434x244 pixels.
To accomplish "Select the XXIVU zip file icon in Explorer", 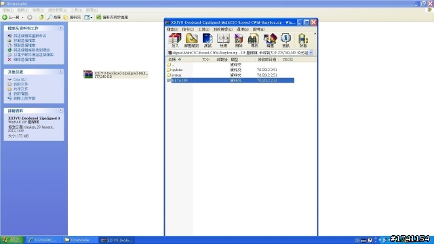I will [x=88, y=75].
